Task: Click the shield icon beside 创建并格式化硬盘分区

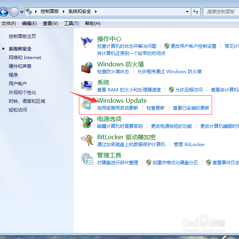Action: [x=149, y=162]
